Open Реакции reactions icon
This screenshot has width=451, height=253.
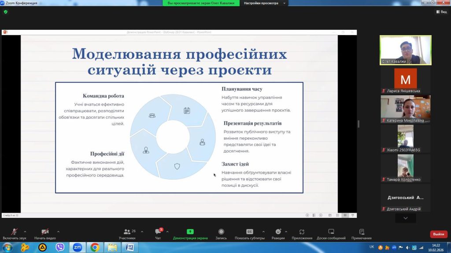point(278,232)
